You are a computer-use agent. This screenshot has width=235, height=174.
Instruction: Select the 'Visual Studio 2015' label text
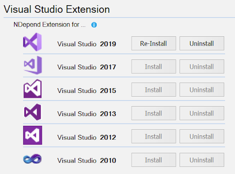pos(86,91)
